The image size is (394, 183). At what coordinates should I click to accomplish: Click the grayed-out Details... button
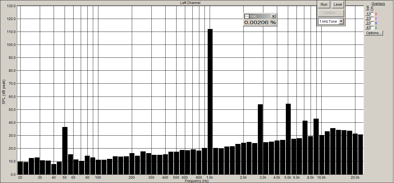click(331, 13)
